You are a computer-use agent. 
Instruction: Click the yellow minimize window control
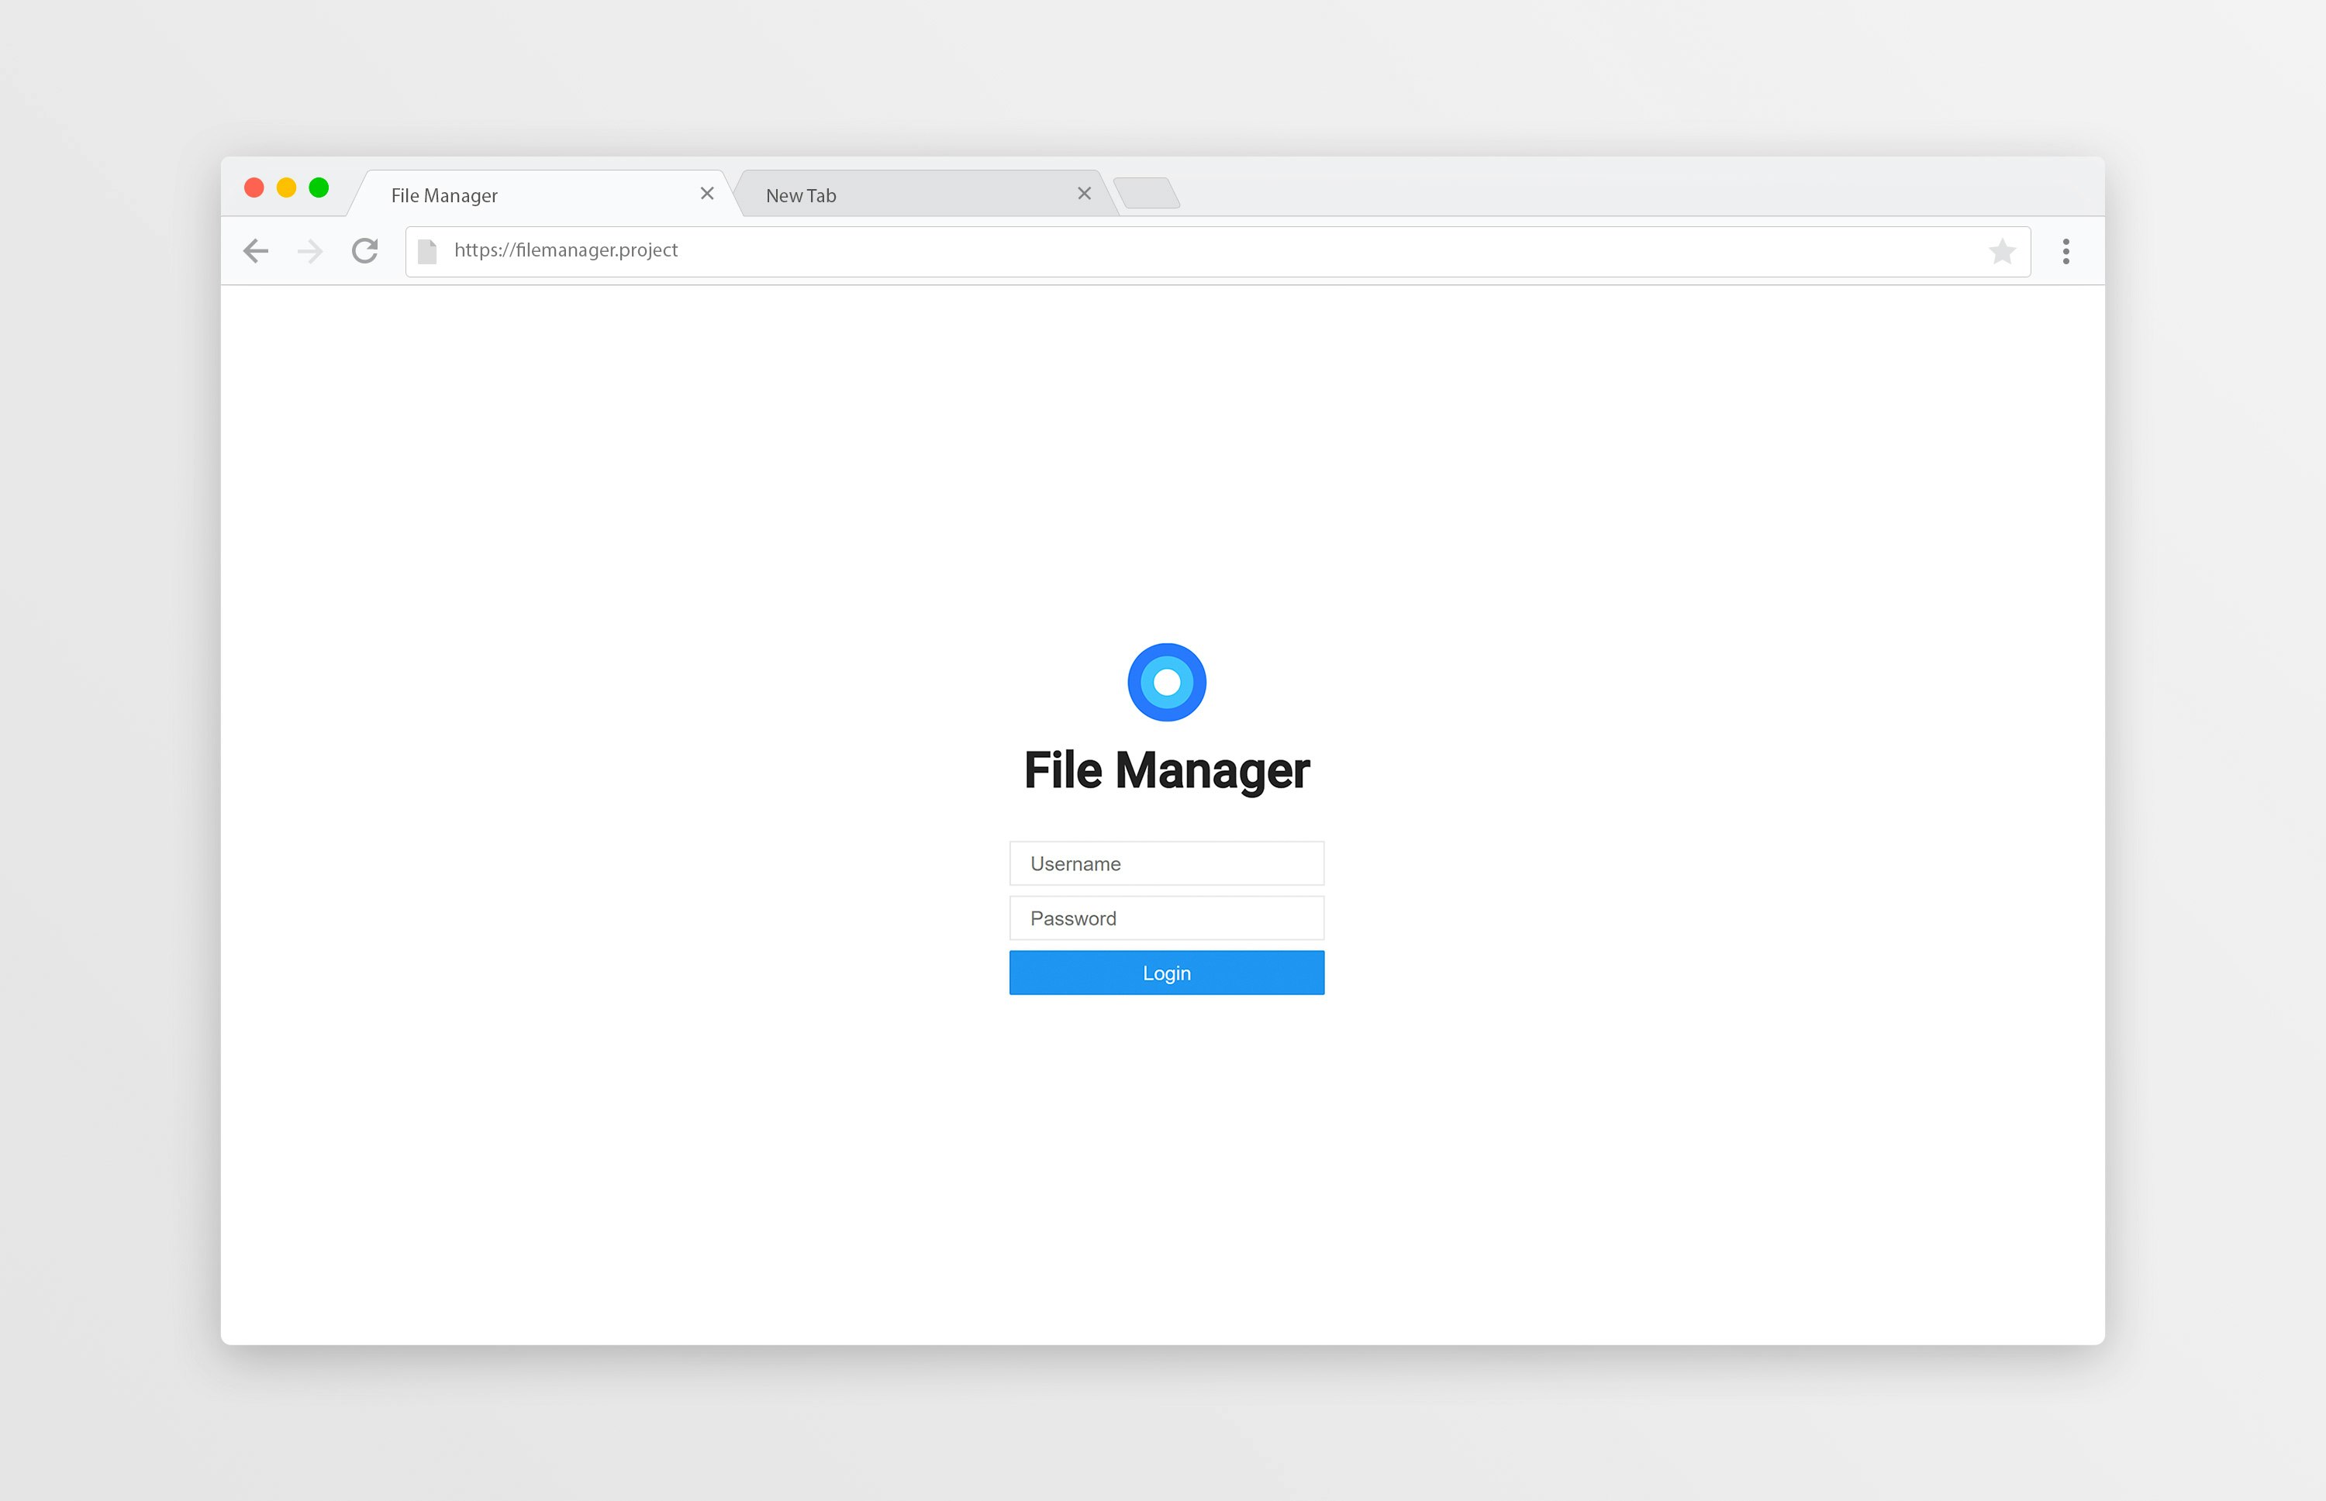287,187
